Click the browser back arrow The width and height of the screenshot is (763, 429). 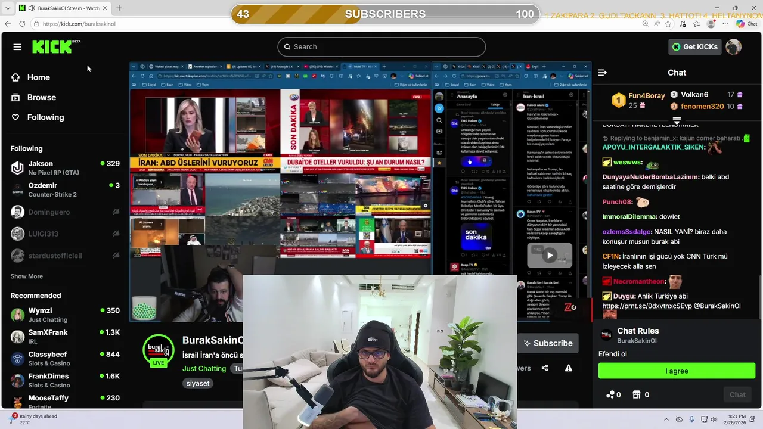(8, 24)
